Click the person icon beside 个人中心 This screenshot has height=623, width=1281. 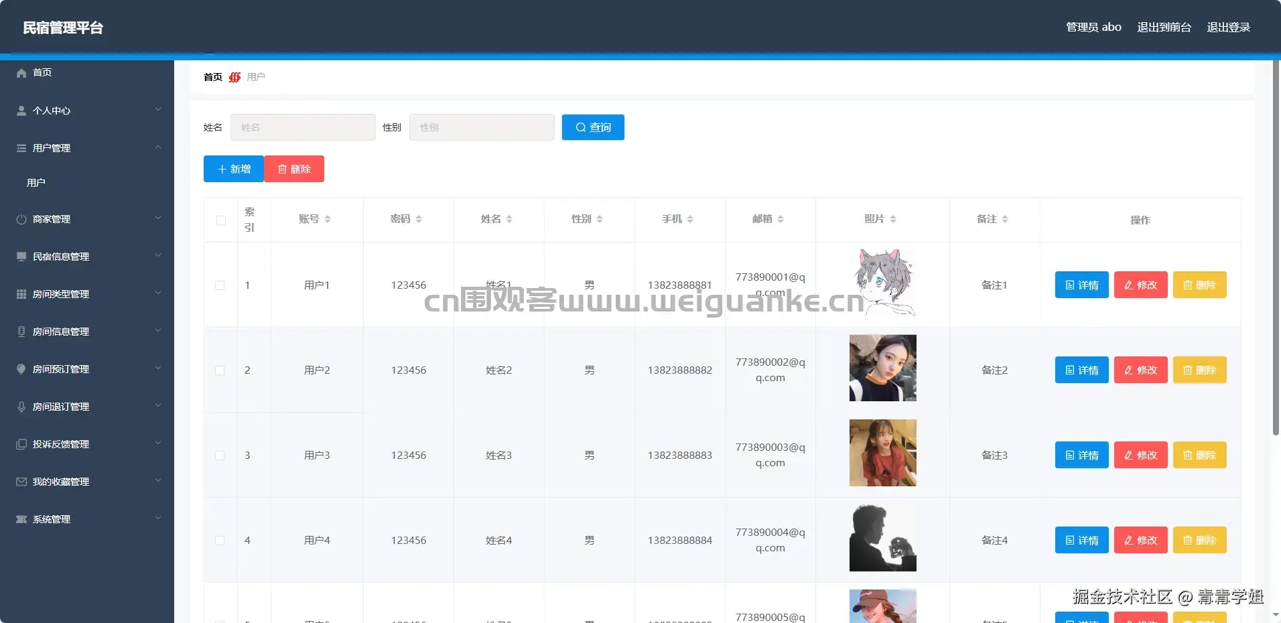[x=21, y=111]
